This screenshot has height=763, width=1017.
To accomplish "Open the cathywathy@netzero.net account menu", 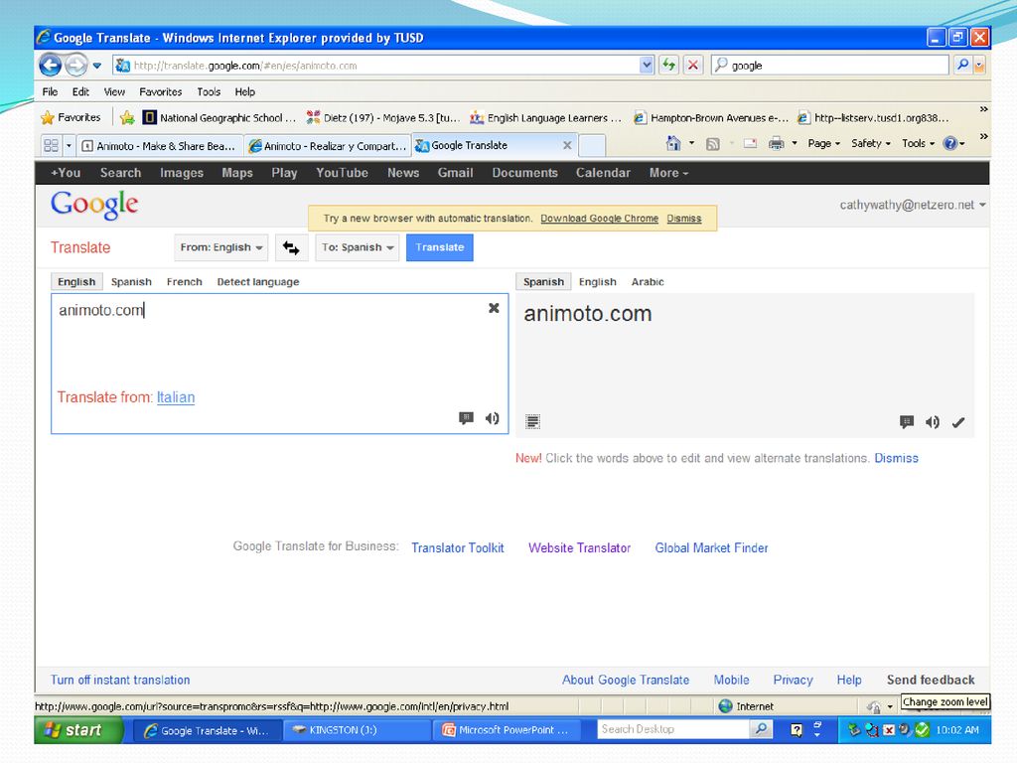I will click(913, 205).
